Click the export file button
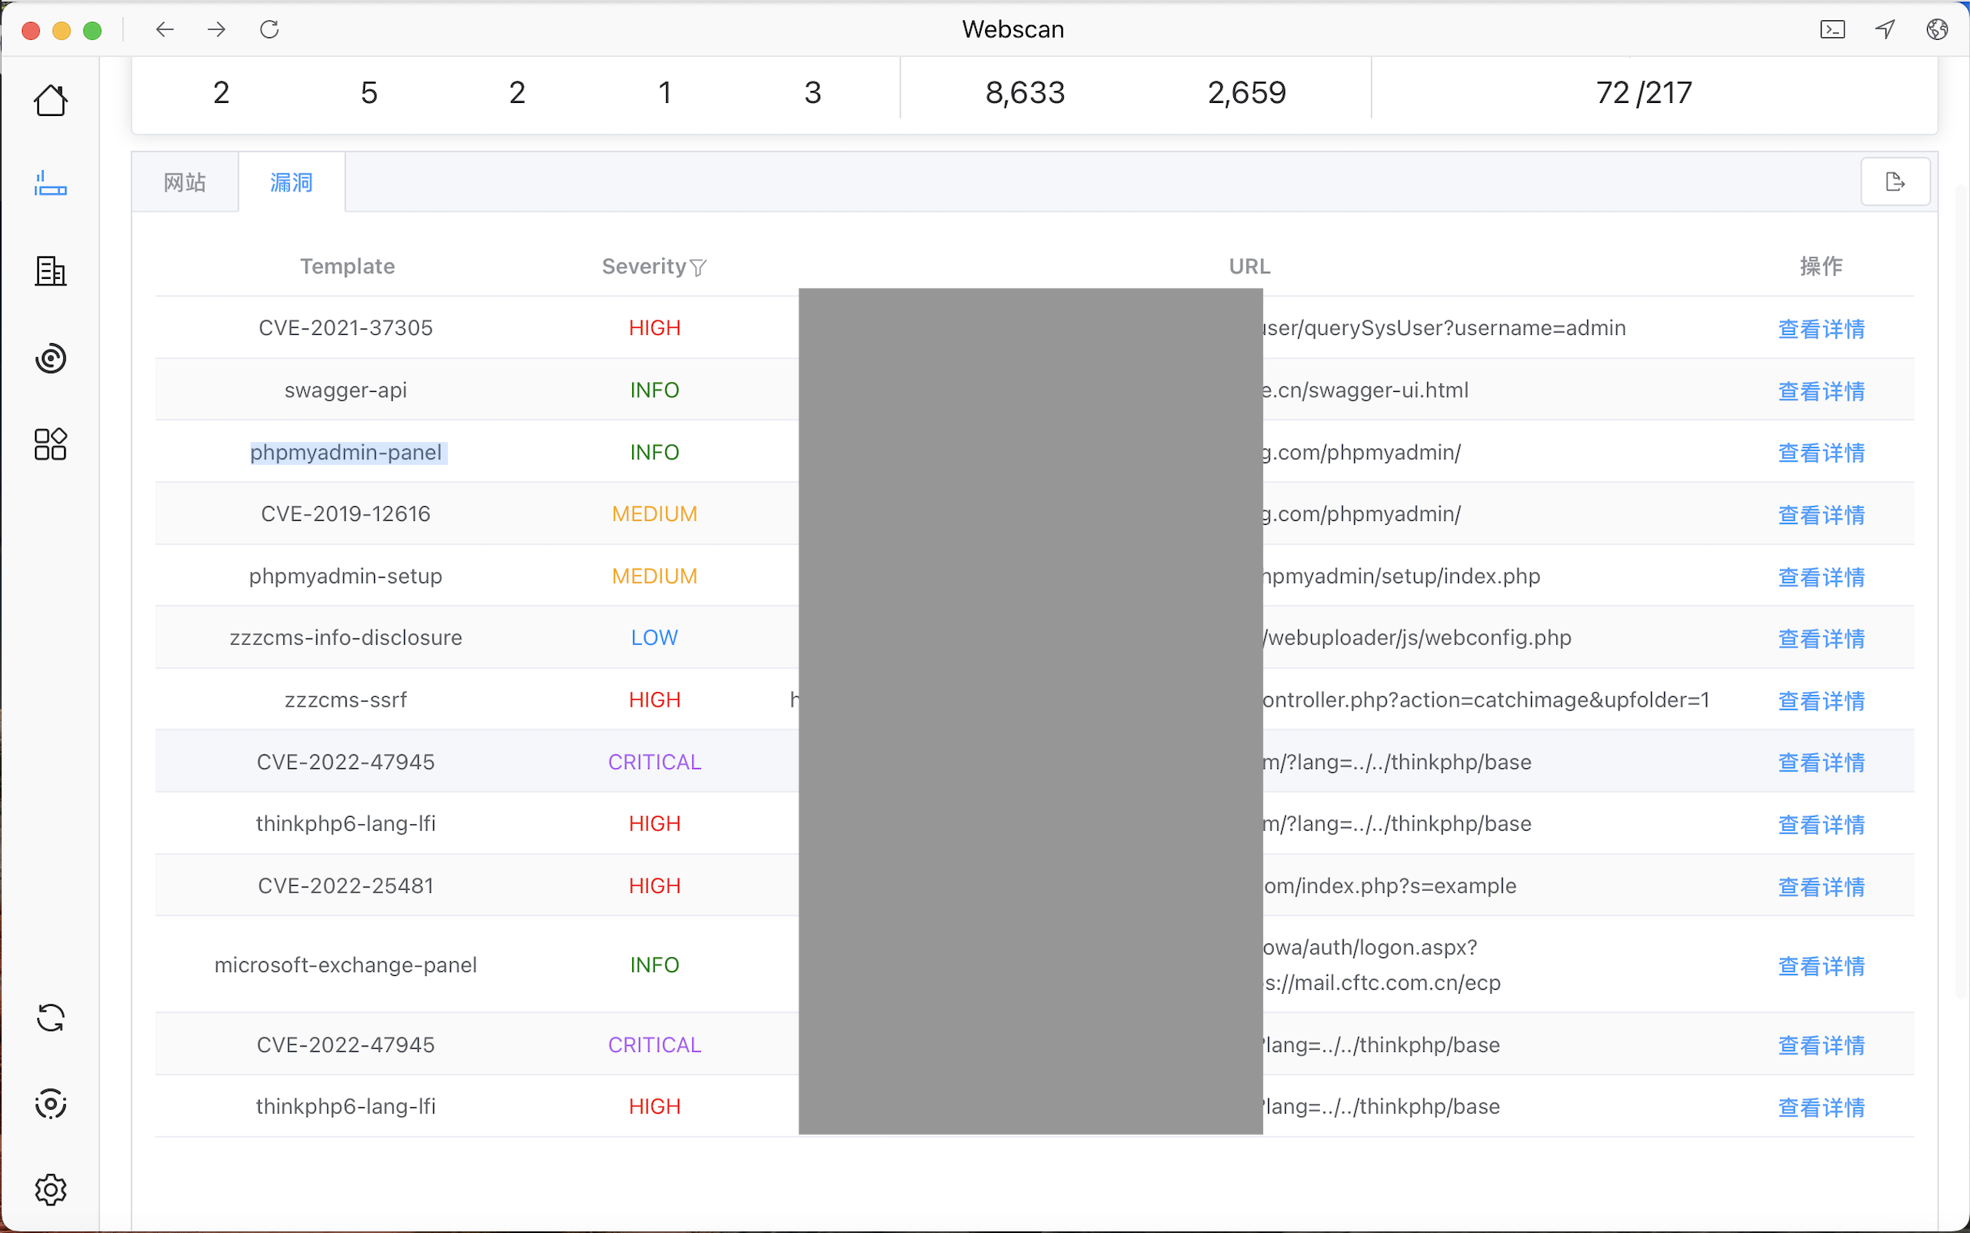Screen dimensions: 1970x1233 coord(1895,182)
